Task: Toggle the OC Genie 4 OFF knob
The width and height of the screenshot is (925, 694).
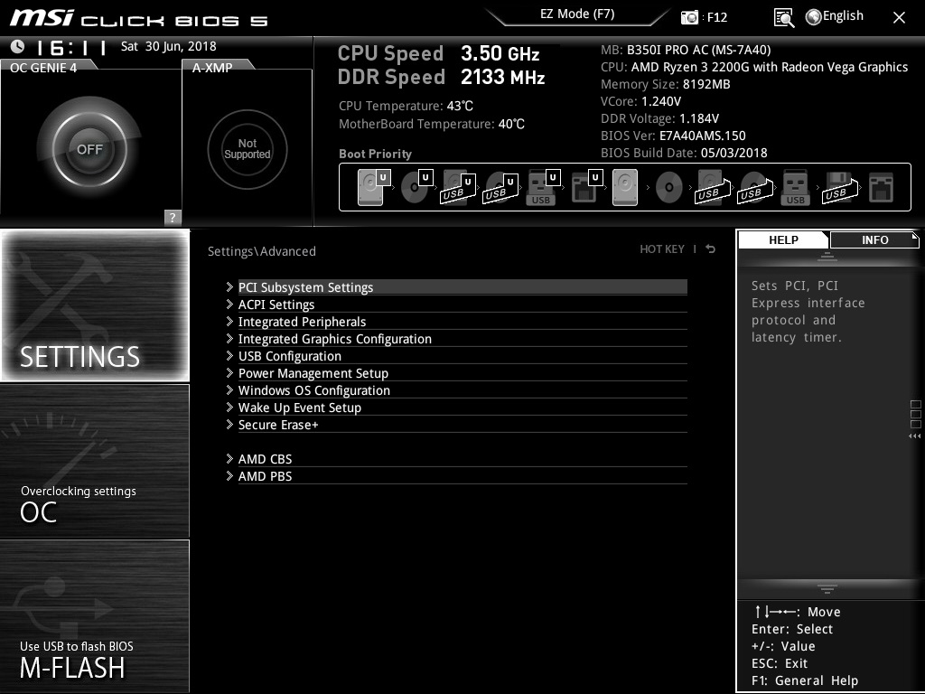Action: [89, 149]
